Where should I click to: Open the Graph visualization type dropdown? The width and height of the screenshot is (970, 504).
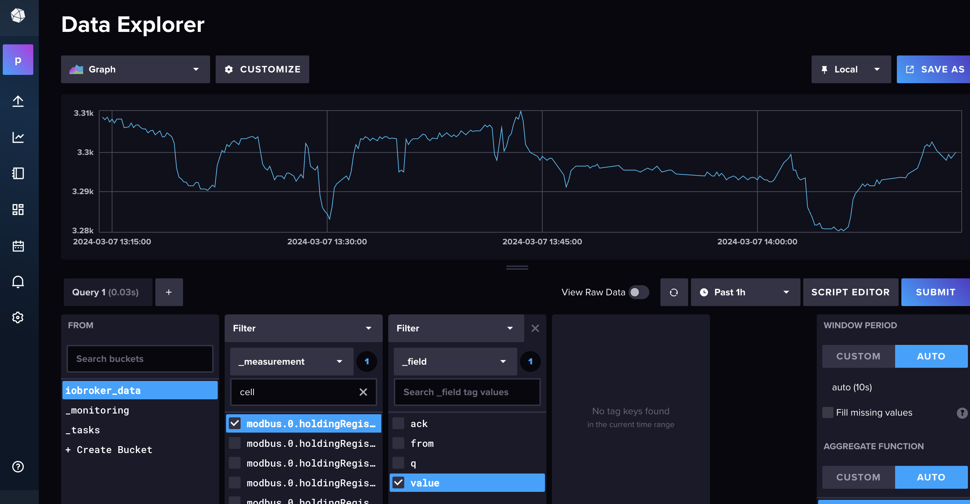coord(135,69)
